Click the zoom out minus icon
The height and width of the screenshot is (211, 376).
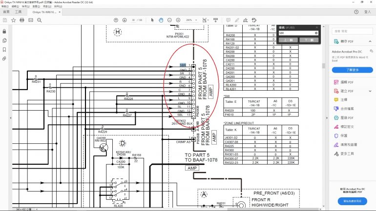point(170,20)
